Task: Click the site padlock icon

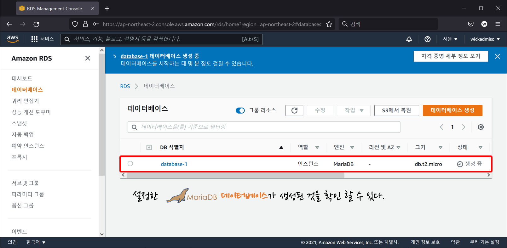Action: [x=85, y=24]
